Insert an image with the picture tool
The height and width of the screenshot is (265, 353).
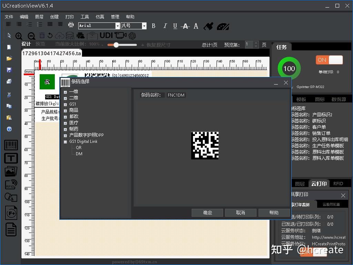tap(11, 171)
